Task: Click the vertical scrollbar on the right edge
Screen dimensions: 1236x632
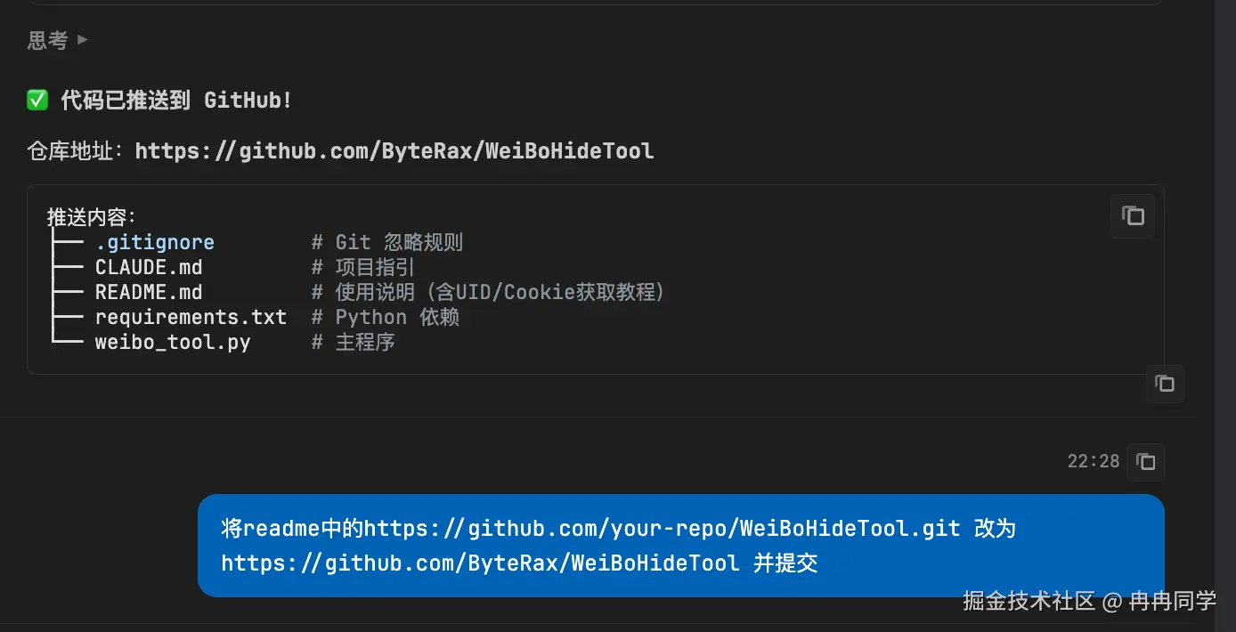Action: pyautogui.click(x=1224, y=267)
